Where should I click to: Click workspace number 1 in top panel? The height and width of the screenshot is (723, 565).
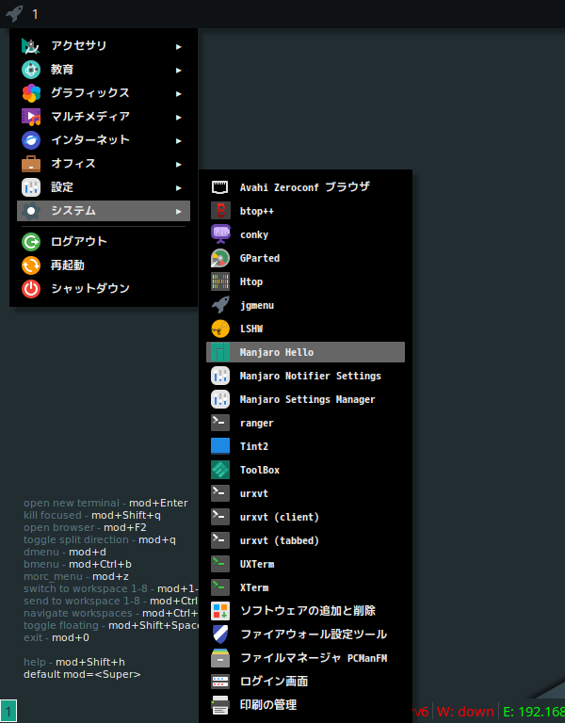[x=35, y=14]
